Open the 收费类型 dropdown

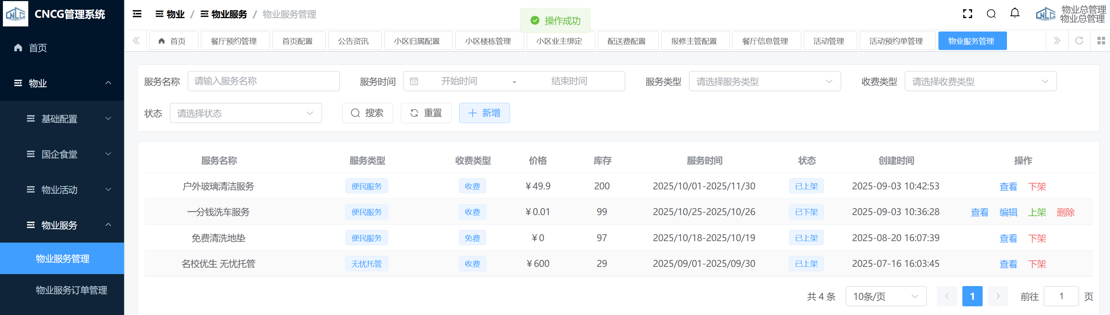click(980, 81)
